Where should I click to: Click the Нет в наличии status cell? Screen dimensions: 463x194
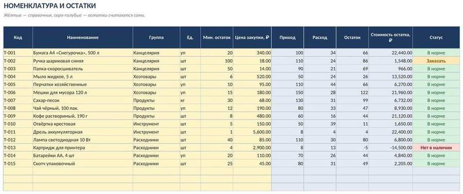point(436,147)
